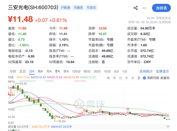The width and height of the screenshot is (177, 131).
Task: Close the volume panel with X icon
Action: click(x=168, y=126)
